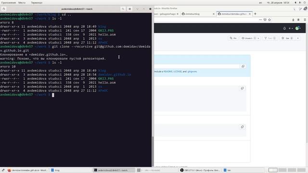
Task: Open the .gitignore link in GitHub setup
Action: point(192,72)
